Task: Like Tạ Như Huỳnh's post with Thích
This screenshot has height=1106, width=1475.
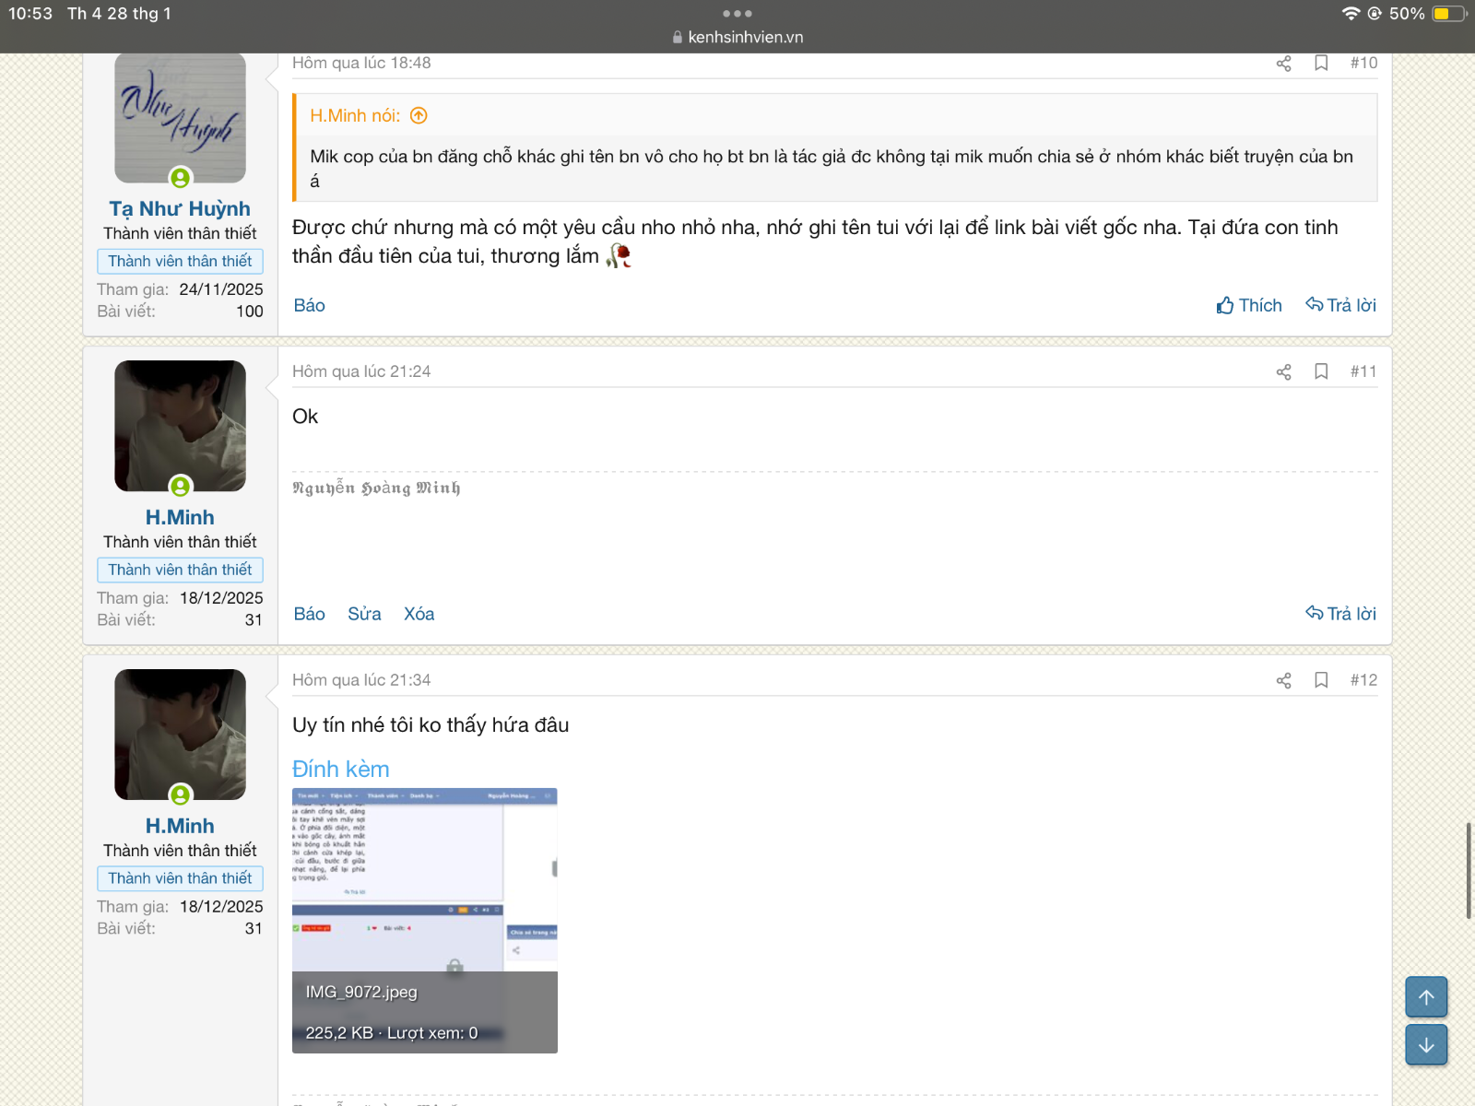Action: coord(1249,305)
